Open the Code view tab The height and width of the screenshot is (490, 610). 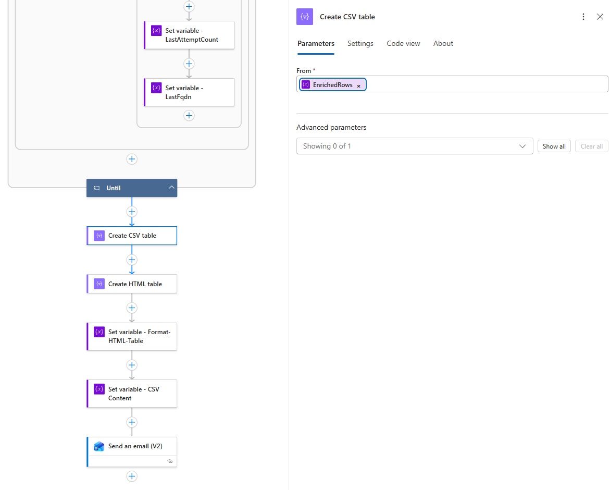click(403, 43)
